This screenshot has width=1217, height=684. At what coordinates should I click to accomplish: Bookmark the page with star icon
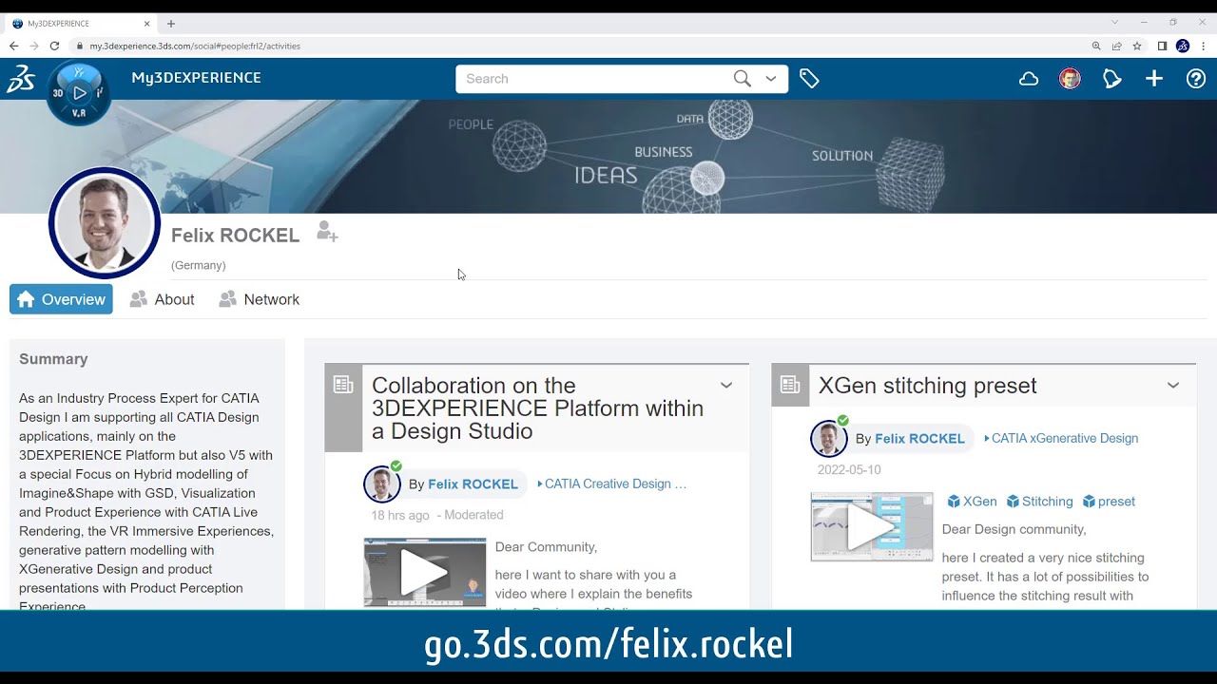(x=1136, y=46)
